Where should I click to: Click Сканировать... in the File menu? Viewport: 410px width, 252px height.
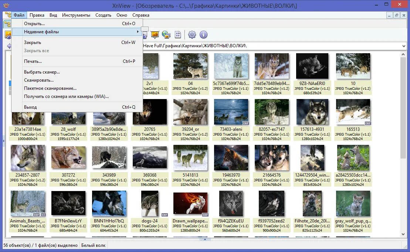pyautogui.click(x=77, y=80)
